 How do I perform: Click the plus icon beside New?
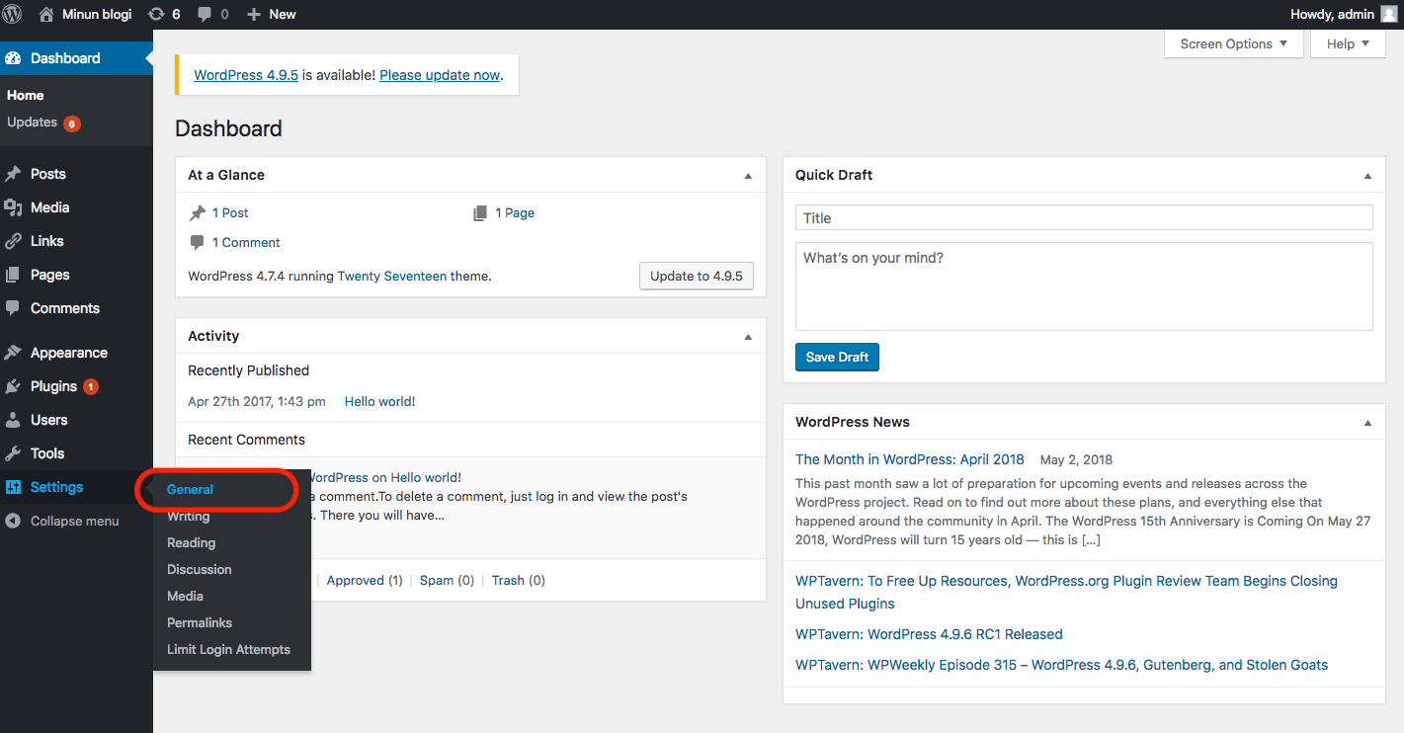point(254,14)
